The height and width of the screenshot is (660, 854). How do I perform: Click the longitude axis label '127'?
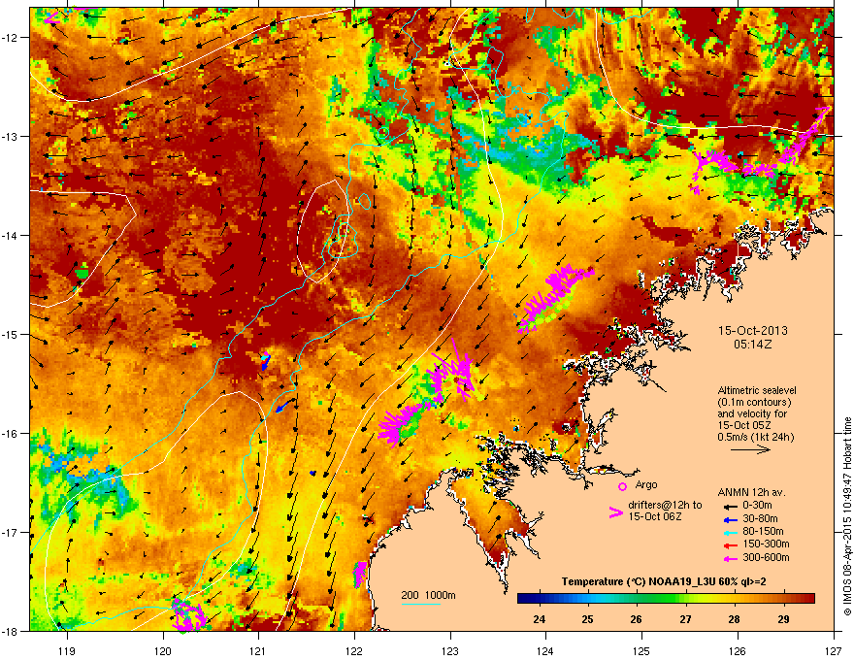tap(834, 650)
